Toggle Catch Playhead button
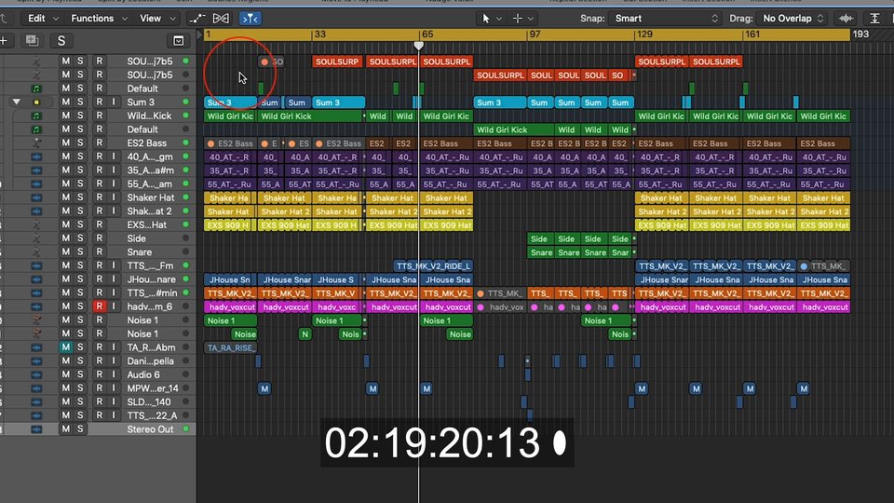 250,19
